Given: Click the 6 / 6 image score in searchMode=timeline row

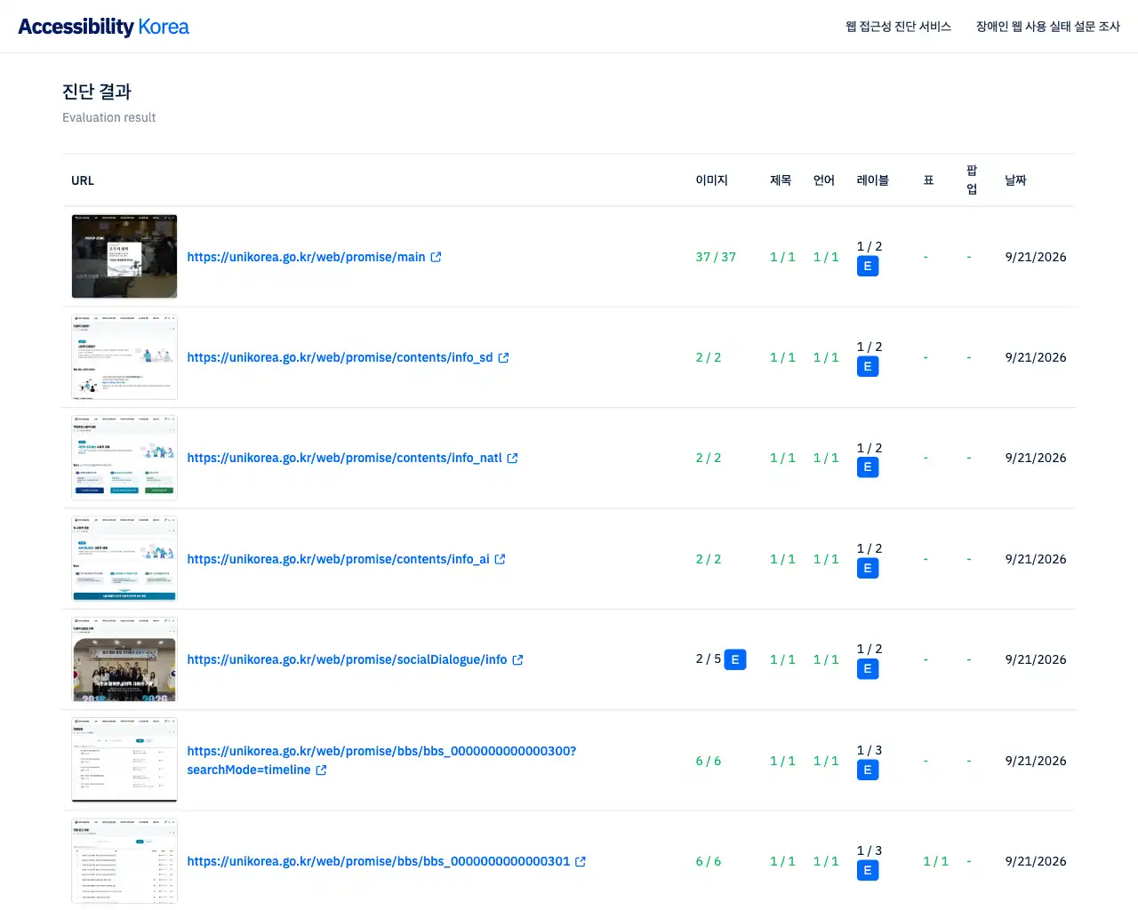Looking at the screenshot, I should point(709,761).
